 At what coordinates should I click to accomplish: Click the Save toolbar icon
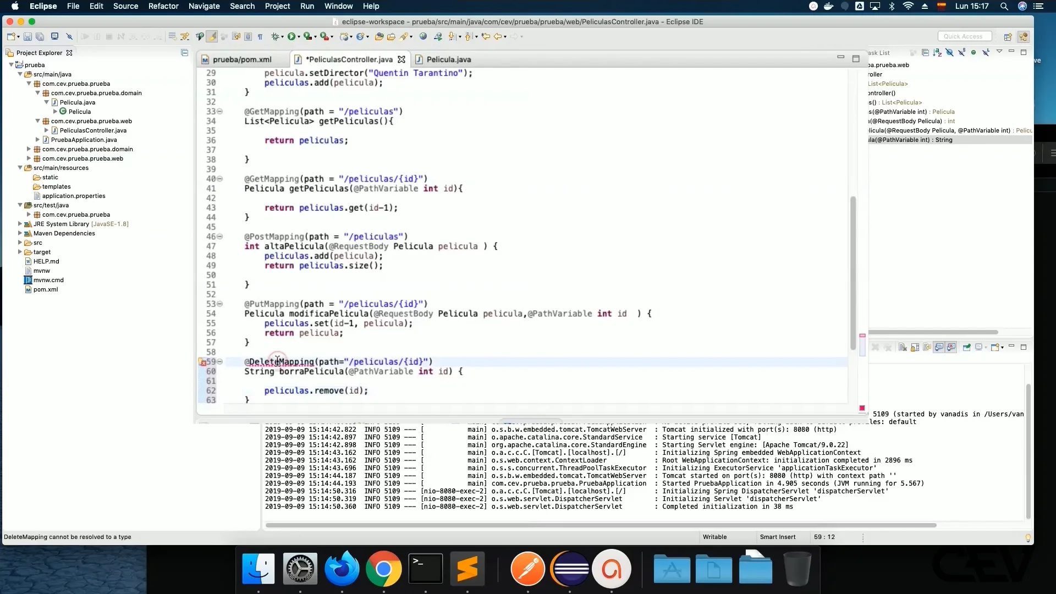click(x=28, y=37)
